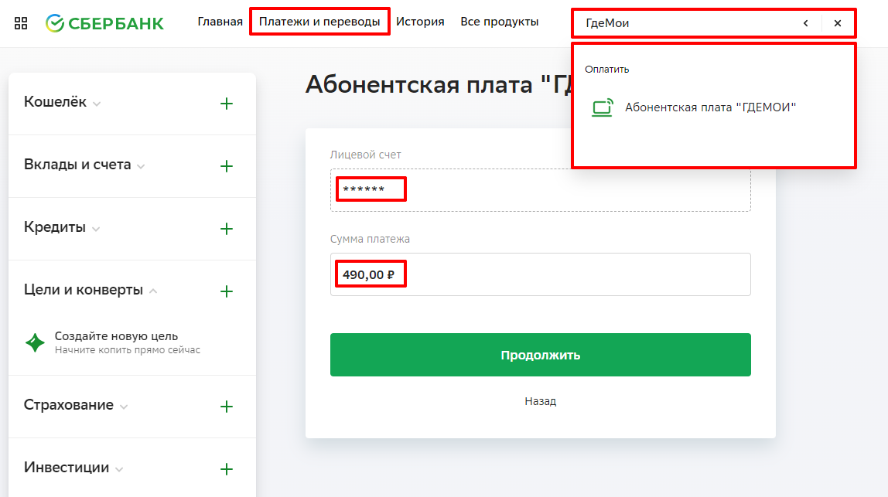Expand the Кредиты section
Screen dimensions: 888x497
coord(62,228)
